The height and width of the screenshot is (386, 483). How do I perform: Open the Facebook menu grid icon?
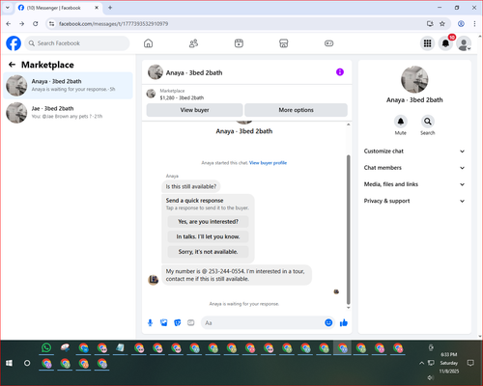click(x=427, y=43)
